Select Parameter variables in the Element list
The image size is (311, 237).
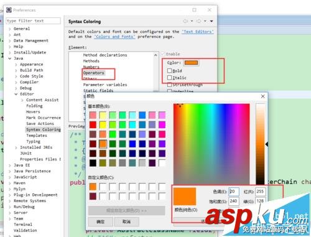(105, 85)
